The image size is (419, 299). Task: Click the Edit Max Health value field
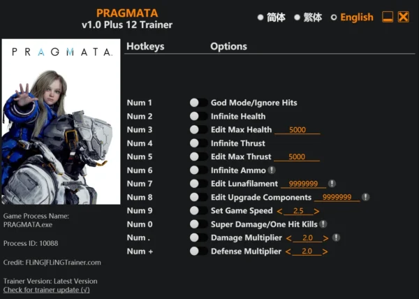point(297,130)
